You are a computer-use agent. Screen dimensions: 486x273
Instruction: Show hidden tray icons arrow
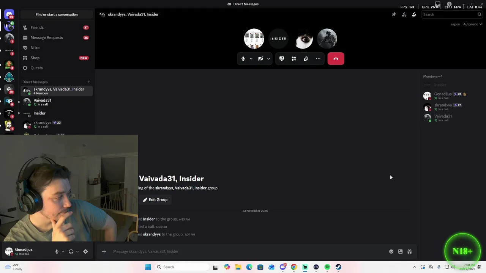point(415,267)
